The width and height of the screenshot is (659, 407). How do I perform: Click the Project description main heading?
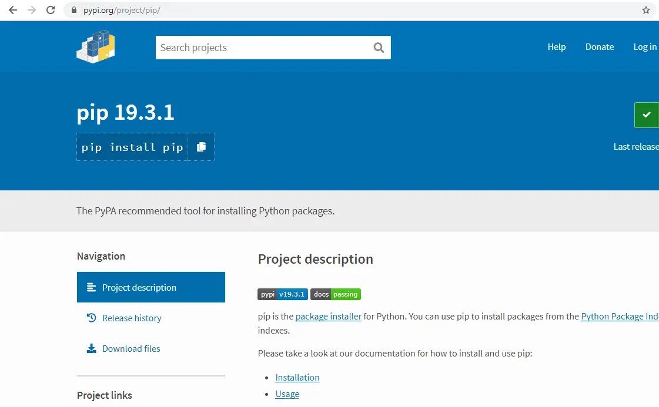315,259
